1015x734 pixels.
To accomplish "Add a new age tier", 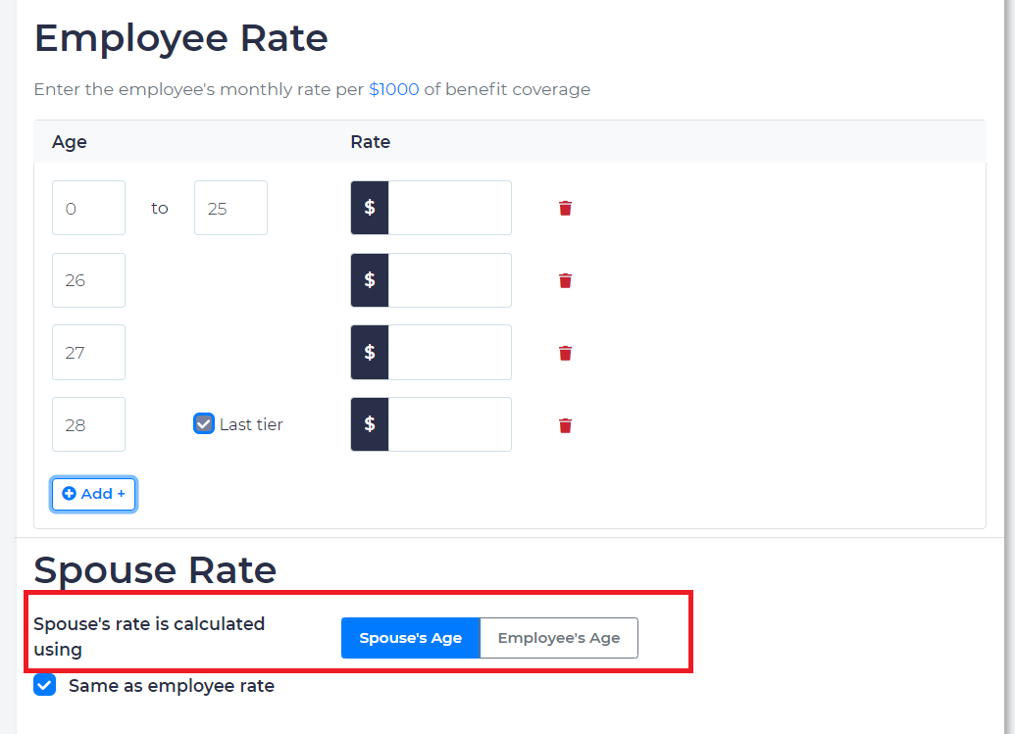I will click(94, 494).
